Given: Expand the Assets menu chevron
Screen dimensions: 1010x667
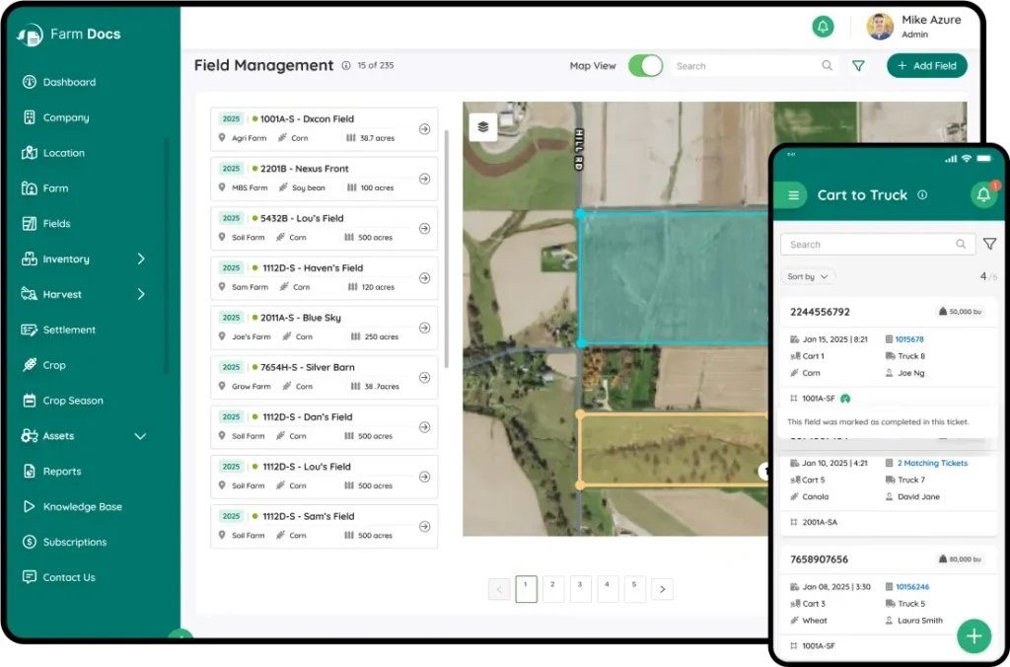Looking at the screenshot, I should (x=140, y=435).
